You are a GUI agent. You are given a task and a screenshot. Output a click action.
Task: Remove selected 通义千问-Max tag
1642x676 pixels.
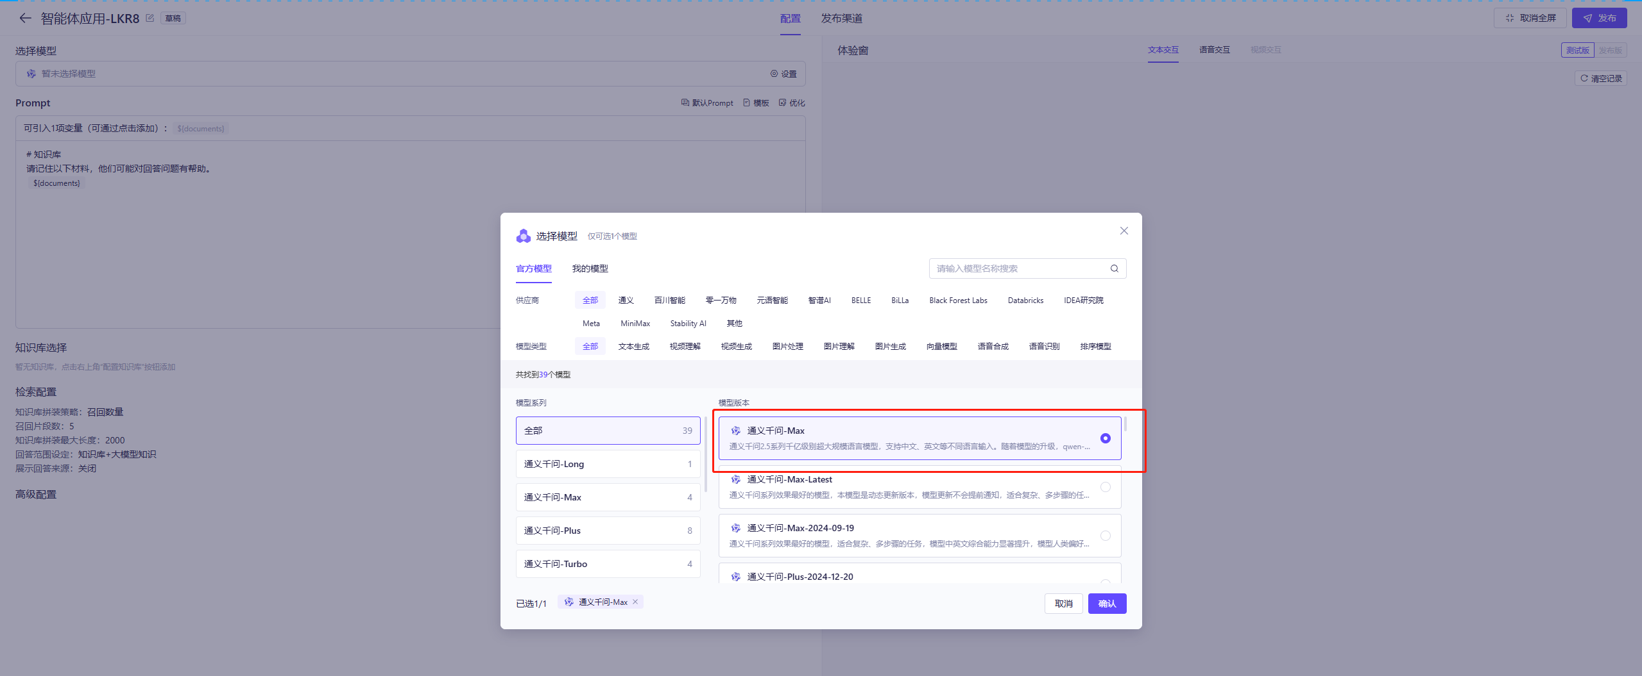point(635,602)
